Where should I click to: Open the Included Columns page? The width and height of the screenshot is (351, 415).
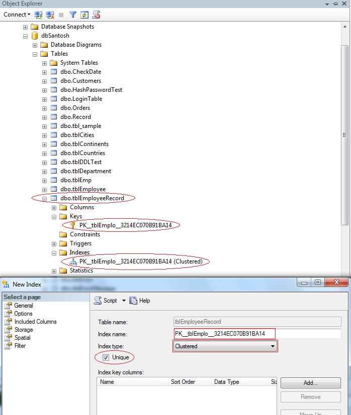point(35,322)
